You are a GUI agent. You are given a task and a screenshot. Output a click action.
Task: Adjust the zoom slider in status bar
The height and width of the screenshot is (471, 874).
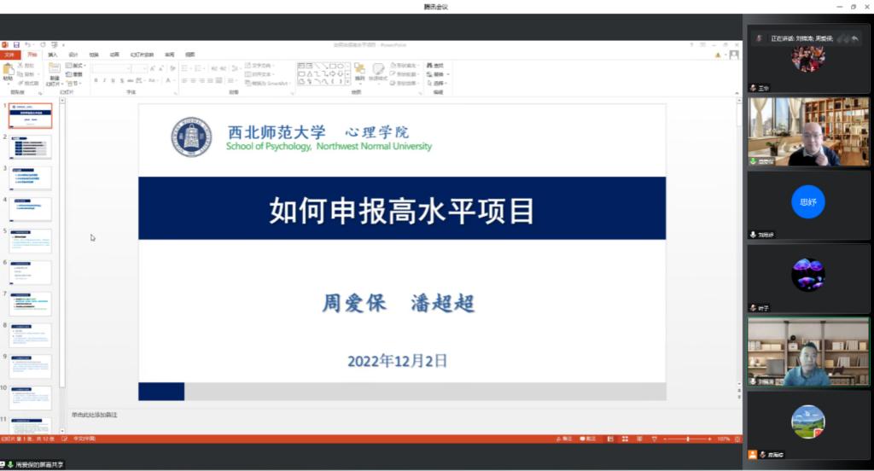click(x=687, y=439)
